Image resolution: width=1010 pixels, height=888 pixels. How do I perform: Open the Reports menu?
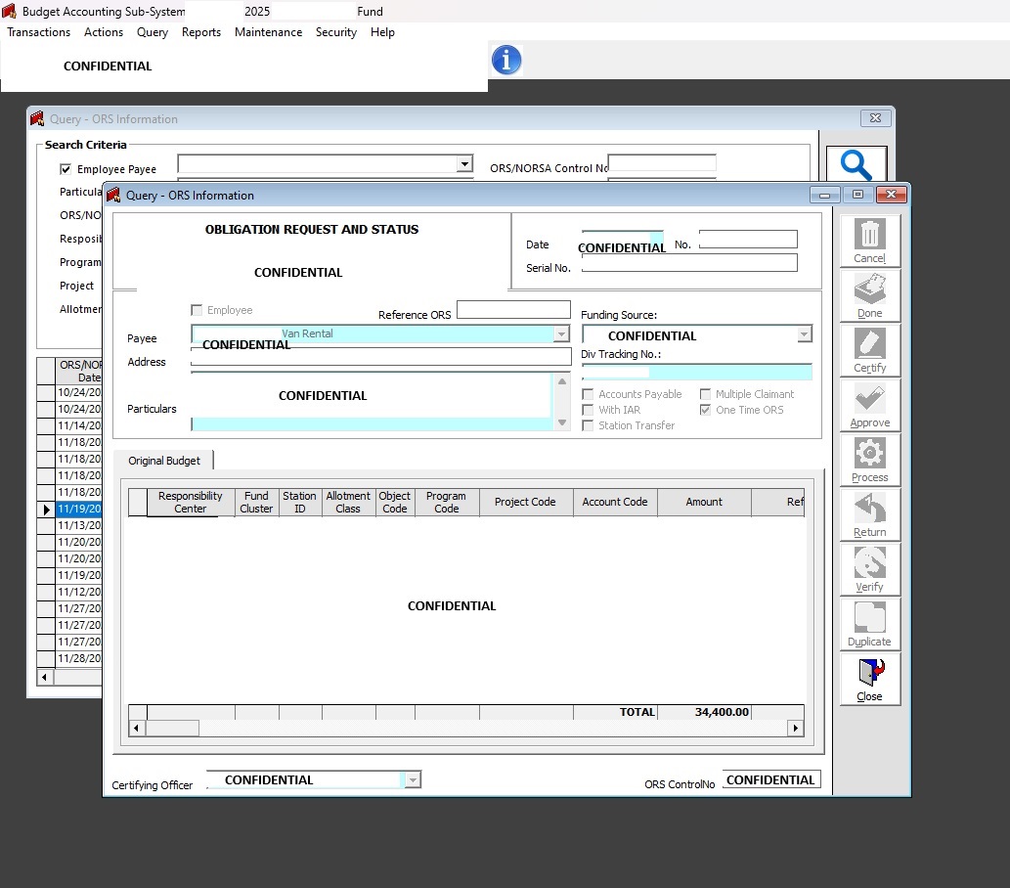[x=201, y=32]
